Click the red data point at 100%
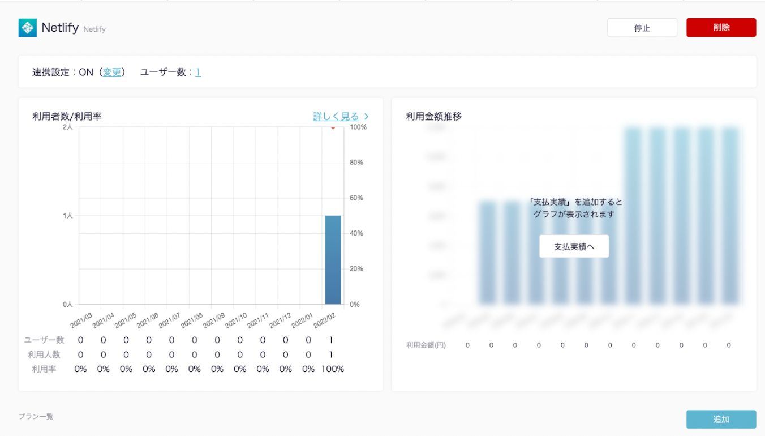This screenshot has height=436, width=765. click(333, 127)
